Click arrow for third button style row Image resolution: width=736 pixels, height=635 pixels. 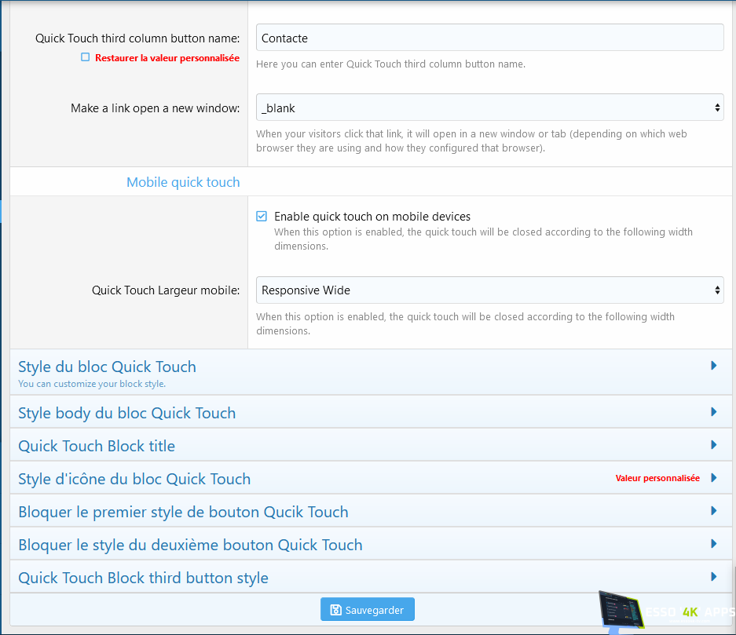click(x=713, y=577)
